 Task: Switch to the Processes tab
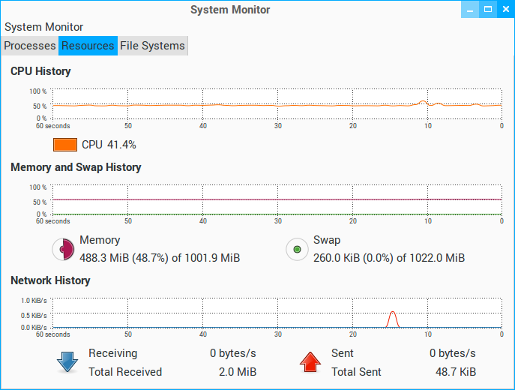(x=30, y=46)
